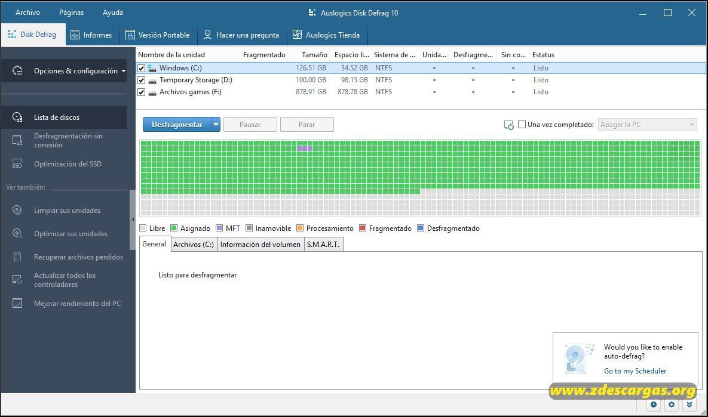Click the Optimización del SSD icon
This screenshot has width=708, height=417.
[17, 163]
